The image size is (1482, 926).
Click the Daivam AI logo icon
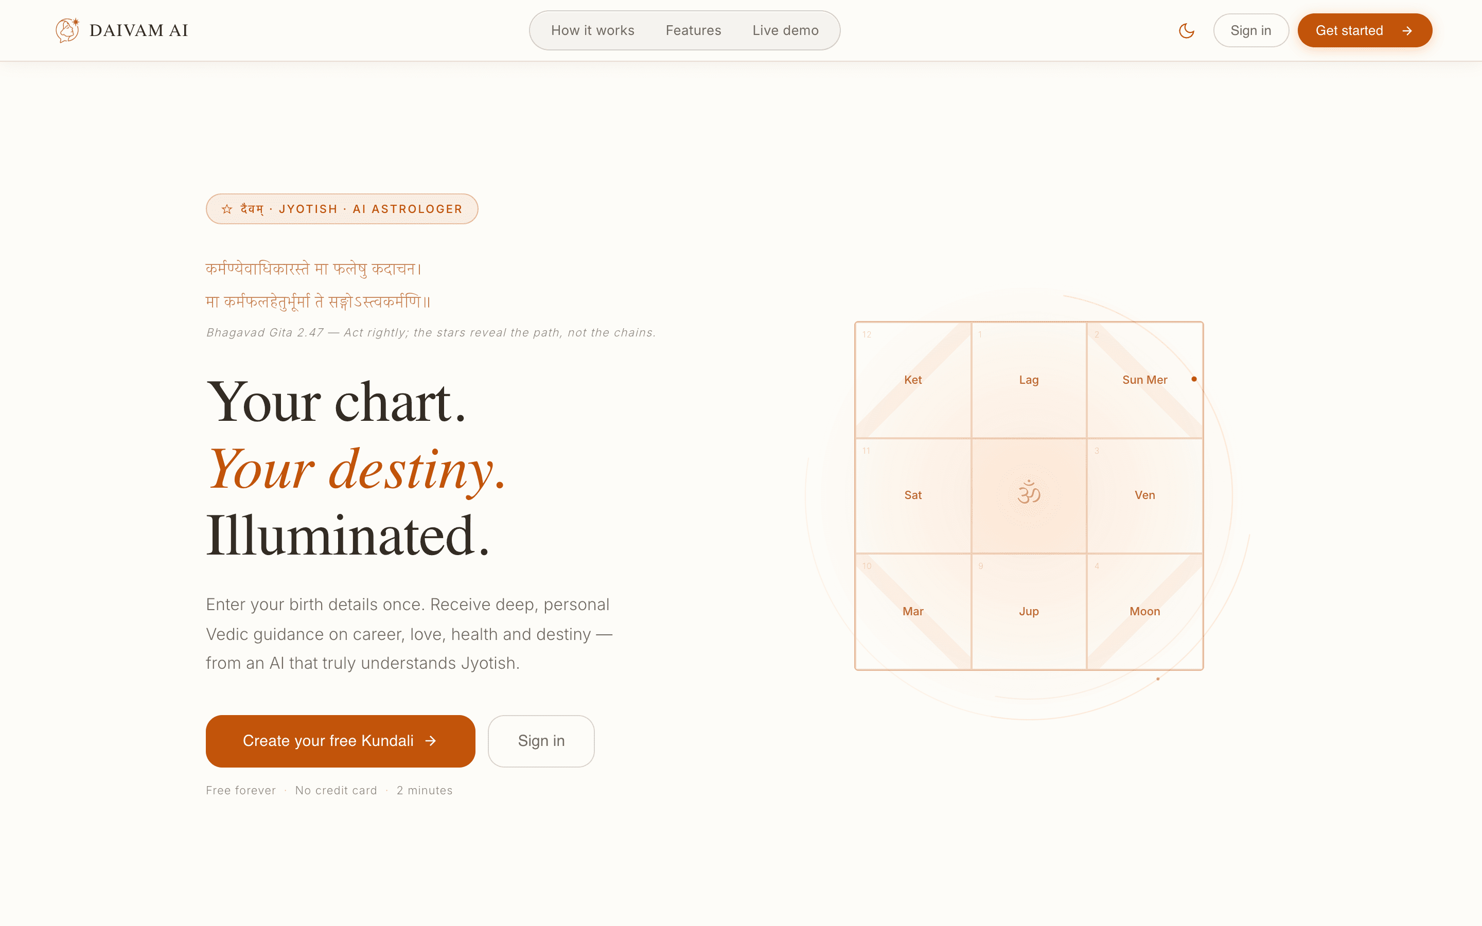click(x=67, y=30)
